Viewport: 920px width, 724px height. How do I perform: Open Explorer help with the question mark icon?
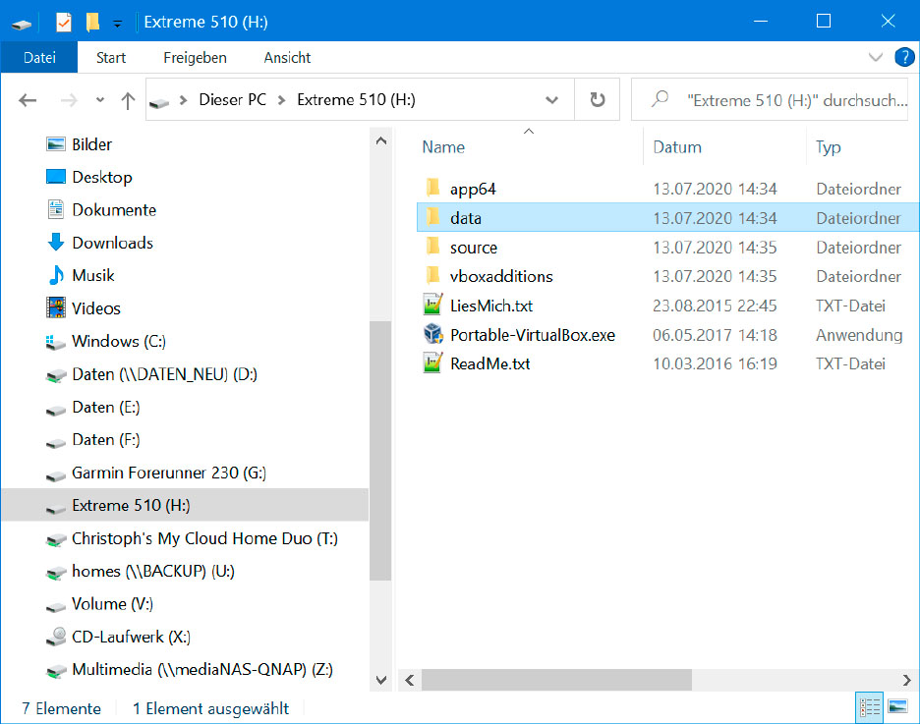[x=904, y=57]
